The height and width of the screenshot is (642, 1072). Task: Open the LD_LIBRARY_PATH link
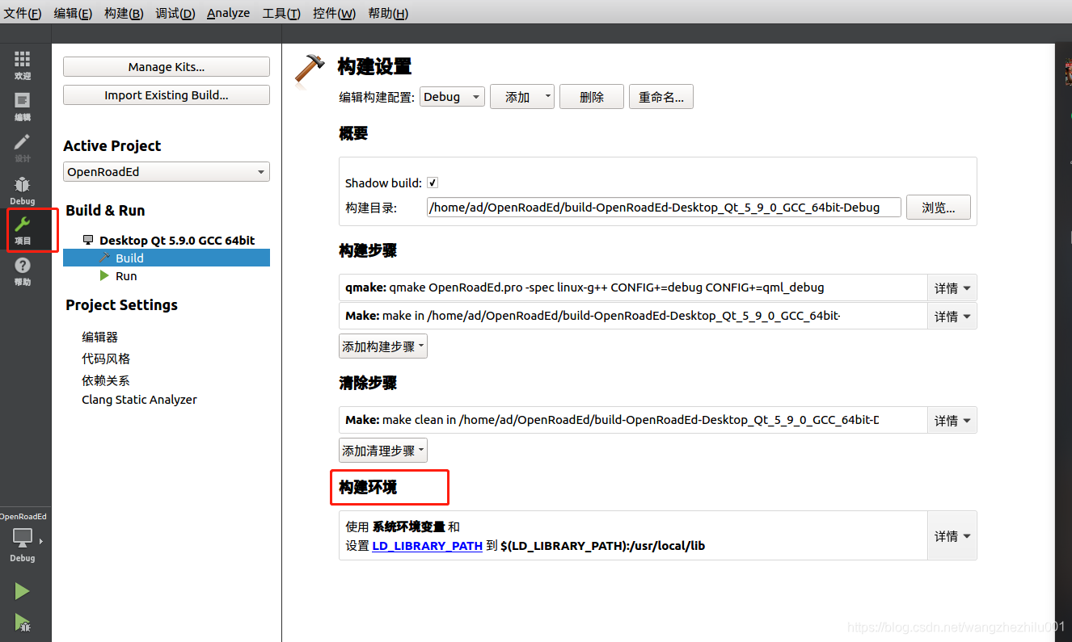(x=427, y=545)
